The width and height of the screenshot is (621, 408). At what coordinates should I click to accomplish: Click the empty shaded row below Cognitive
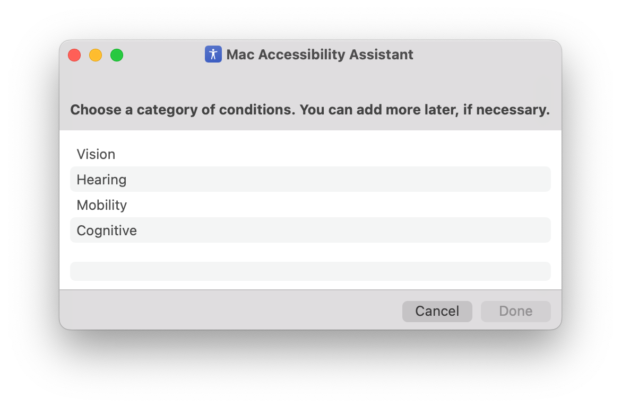(310, 271)
